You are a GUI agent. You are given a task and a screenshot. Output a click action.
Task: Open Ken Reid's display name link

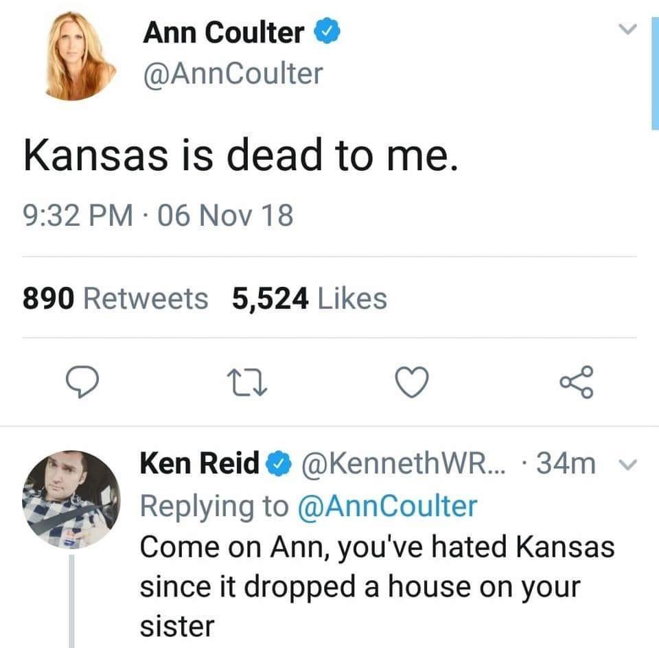click(199, 465)
